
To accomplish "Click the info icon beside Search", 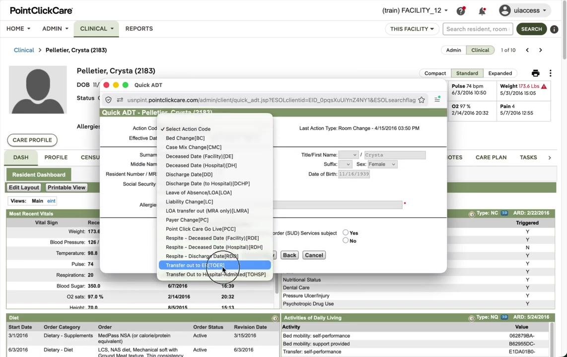I will click(554, 29).
